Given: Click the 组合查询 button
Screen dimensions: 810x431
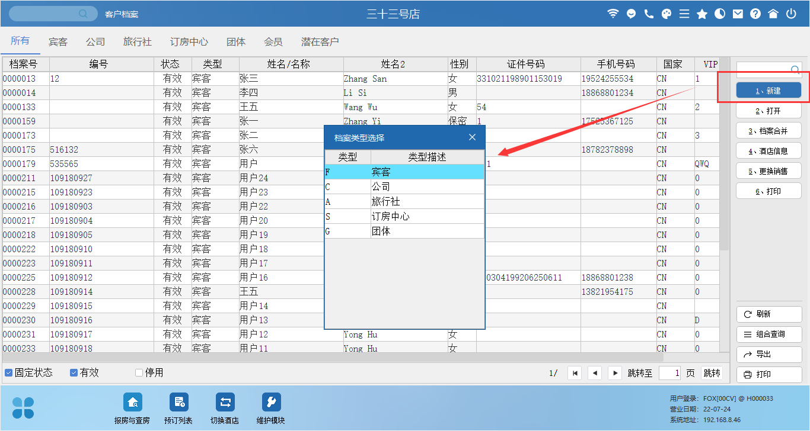Looking at the screenshot, I should tap(768, 334).
